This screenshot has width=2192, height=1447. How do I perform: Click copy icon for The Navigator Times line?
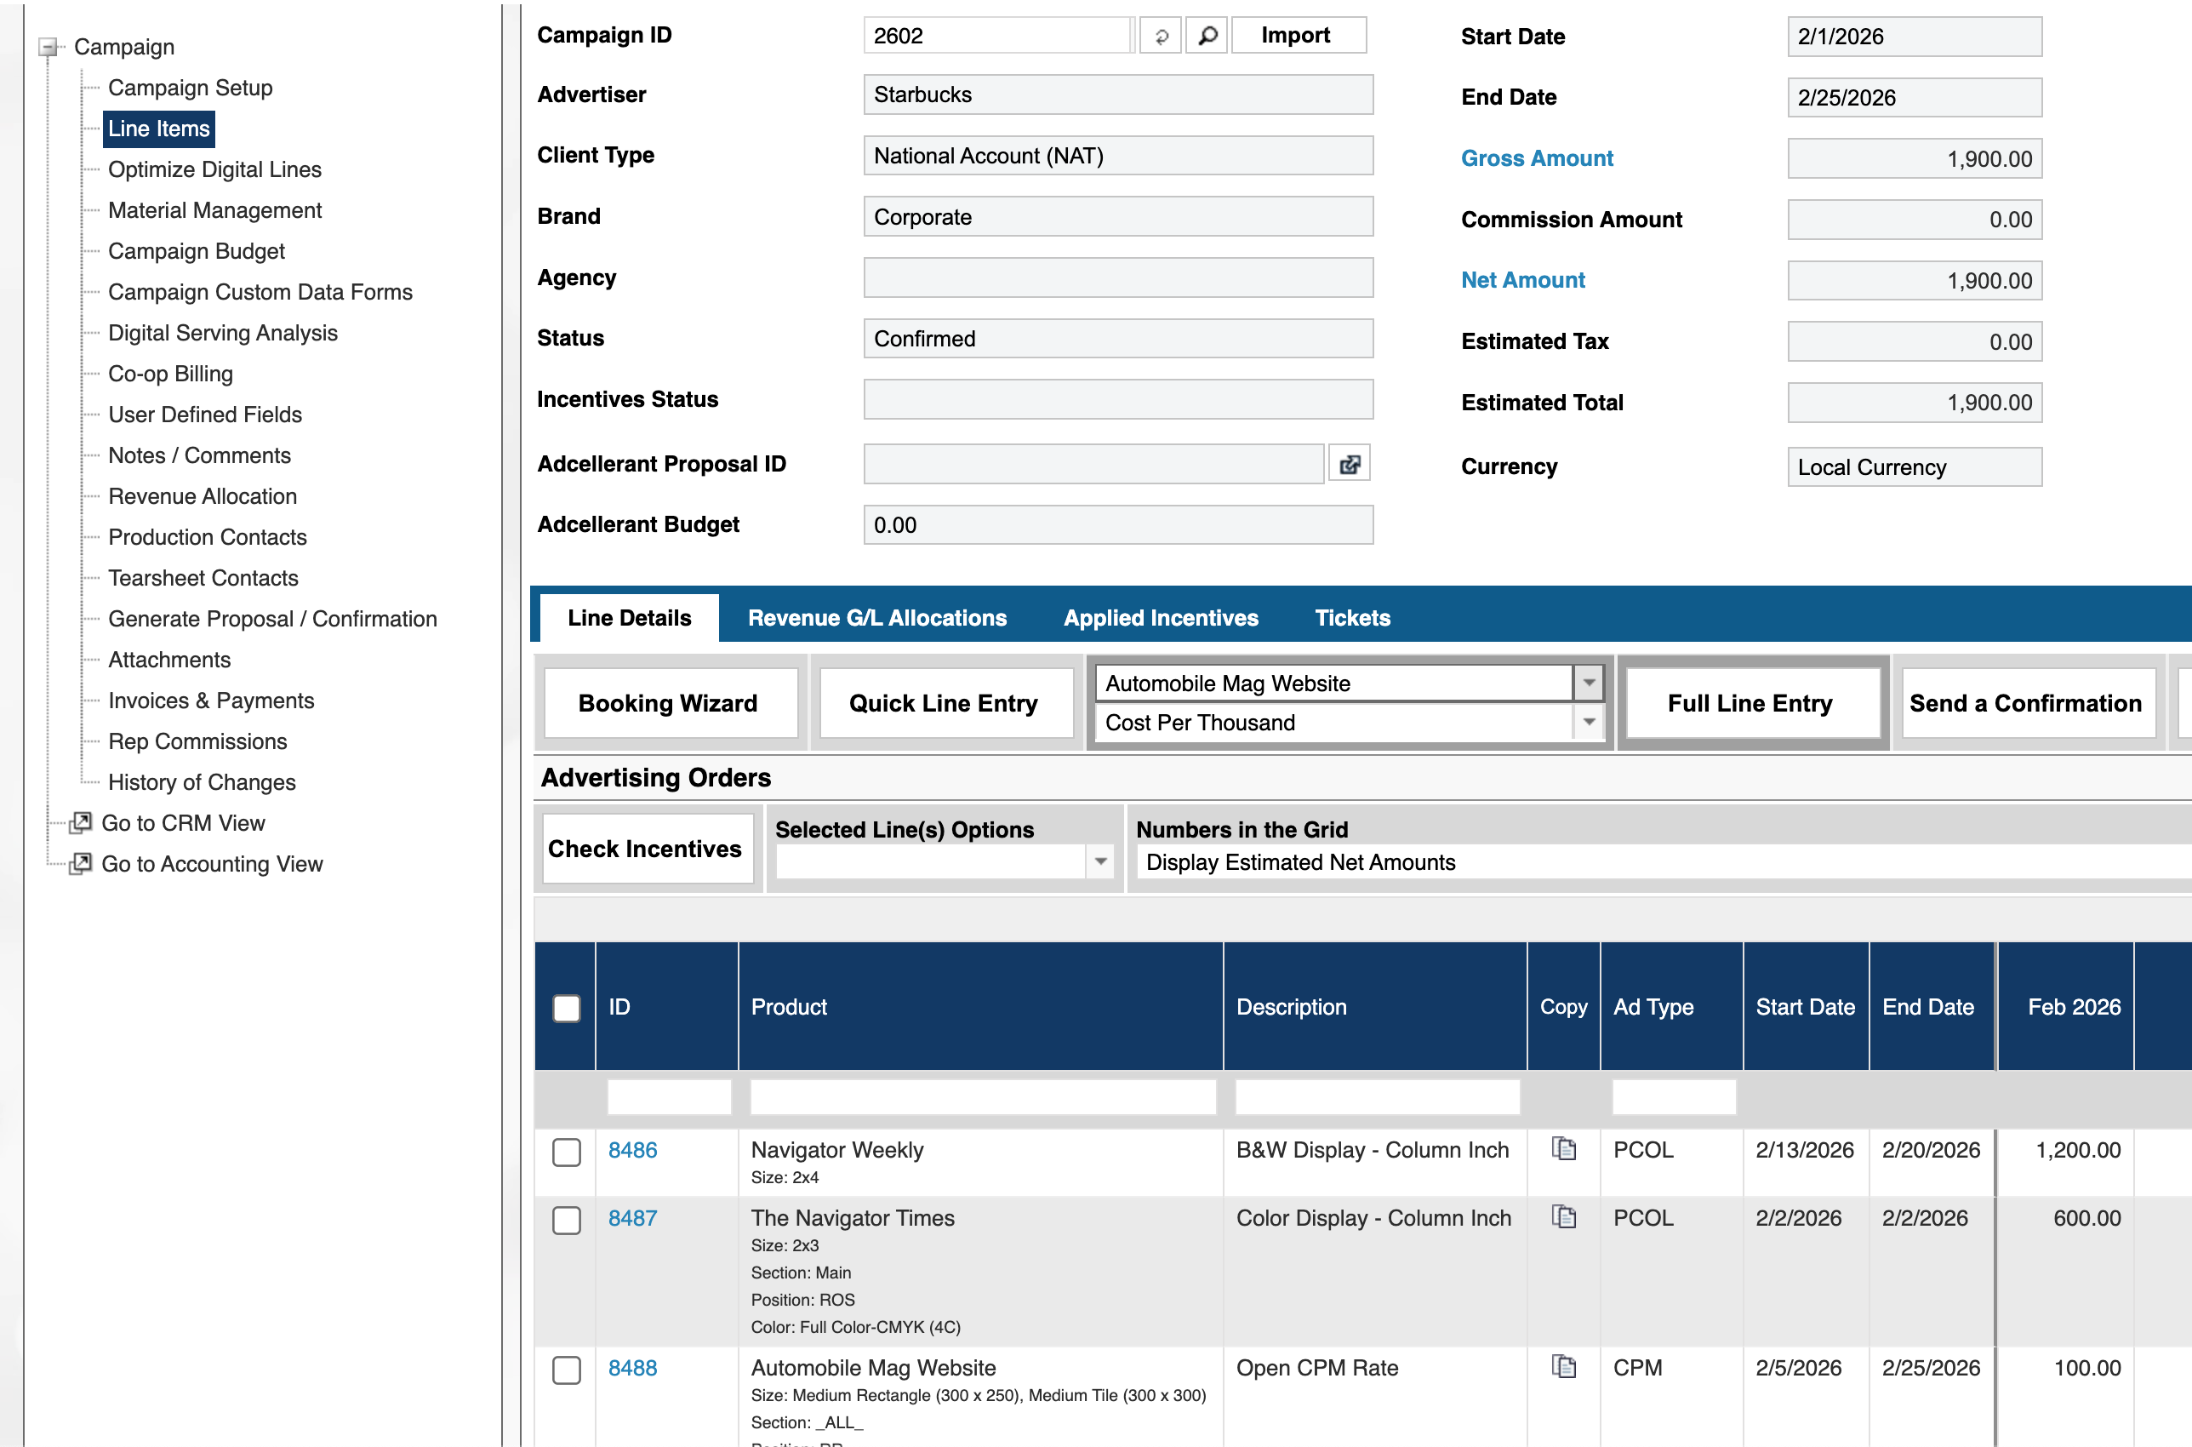pos(1563,1217)
